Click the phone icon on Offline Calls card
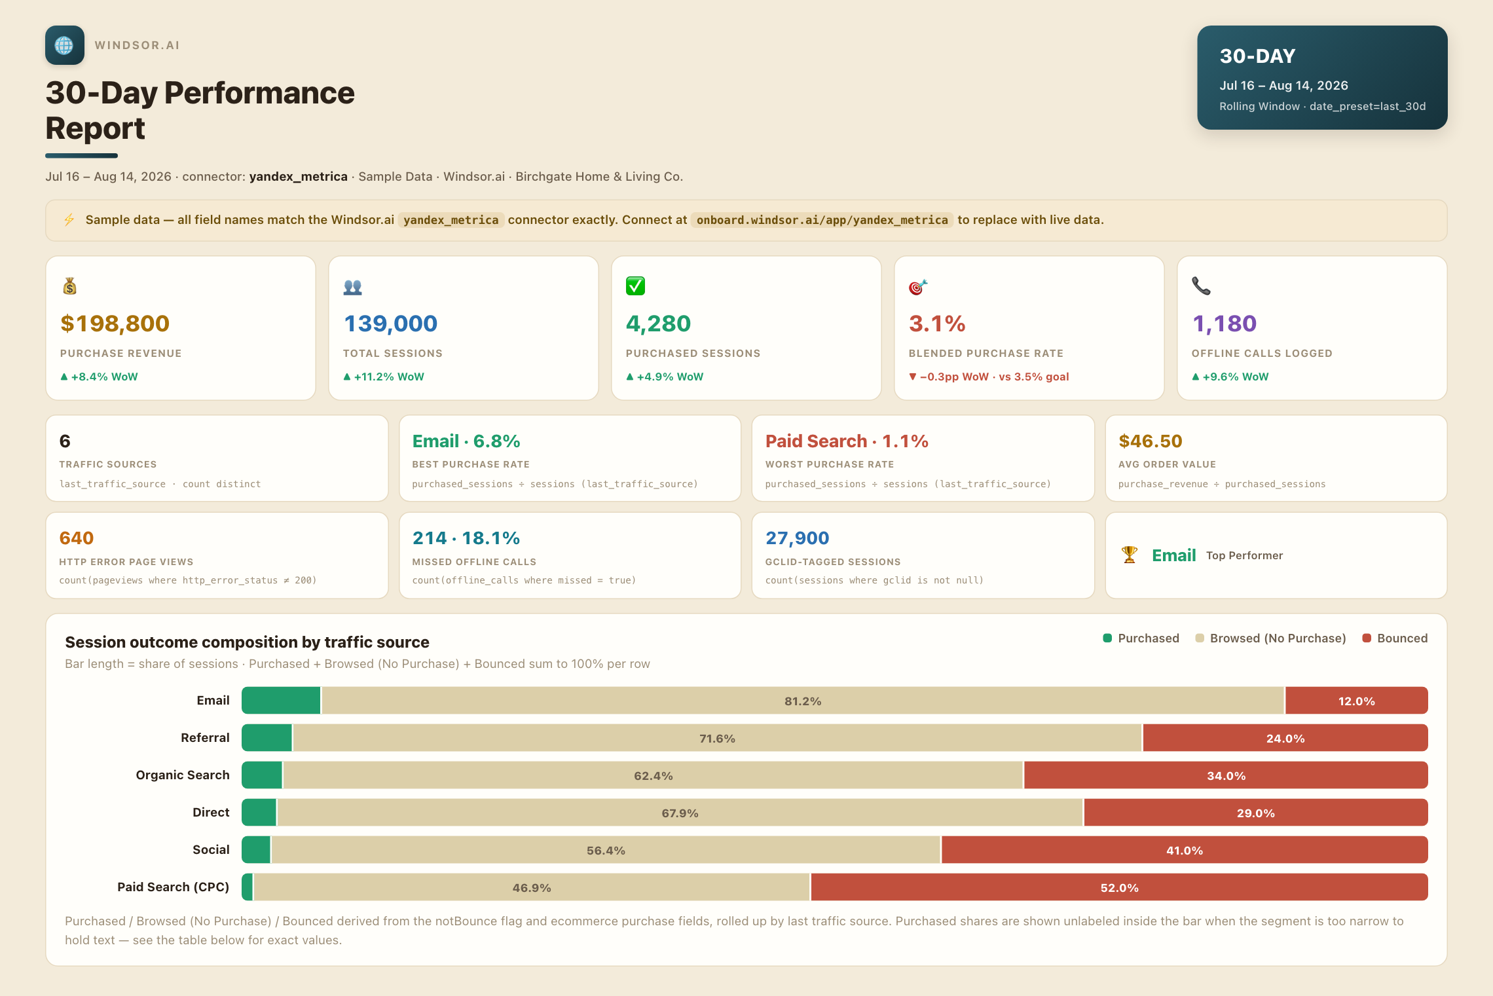The height and width of the screenshot is (996, 1493). [x=1201, y=286]
